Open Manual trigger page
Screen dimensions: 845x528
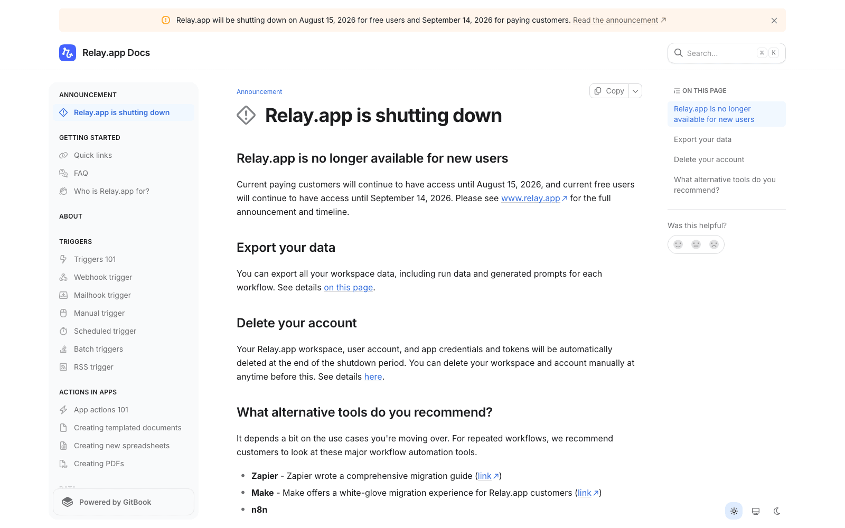click(x=124, y=313)
